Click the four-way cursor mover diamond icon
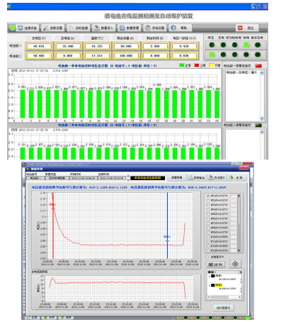Screen dimensions: 281x322 click(235, 264)
